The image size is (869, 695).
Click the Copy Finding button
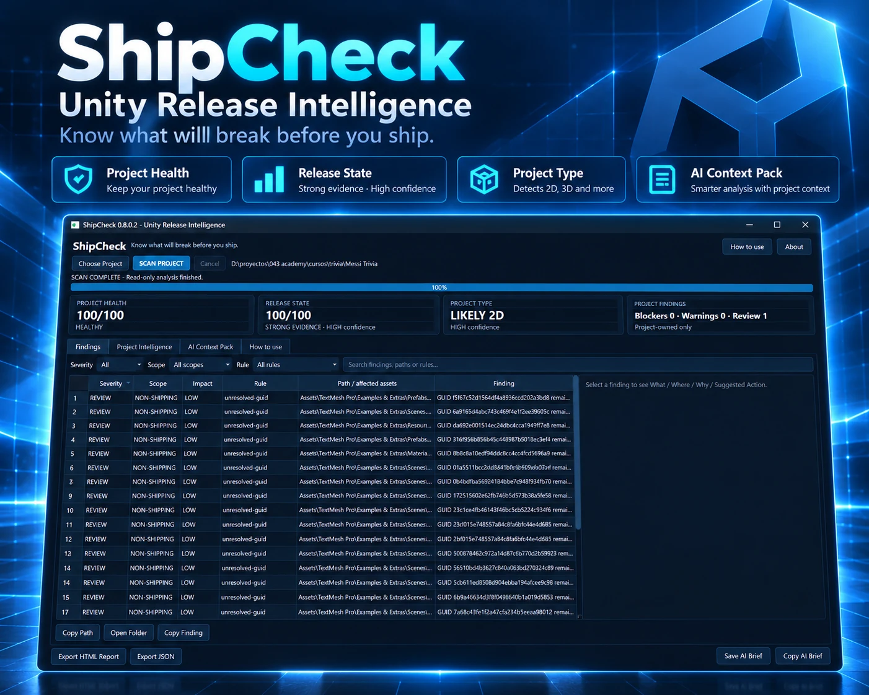(183, 632)
